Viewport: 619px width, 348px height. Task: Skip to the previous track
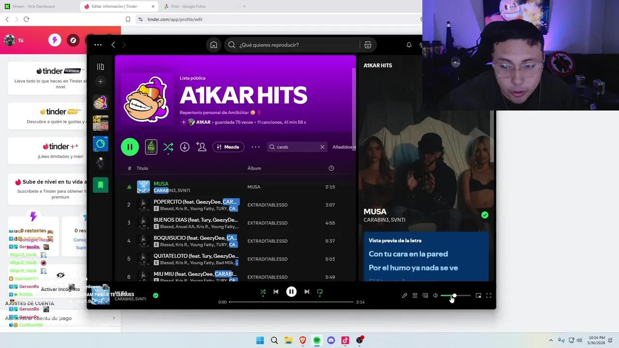pos(276,292)
